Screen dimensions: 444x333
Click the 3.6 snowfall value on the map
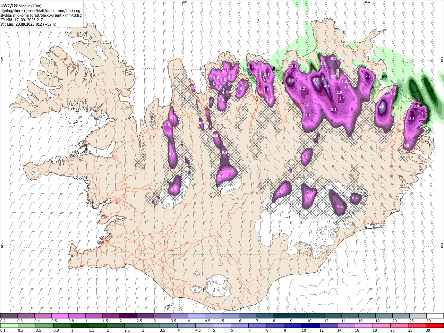tap(291, 81)
